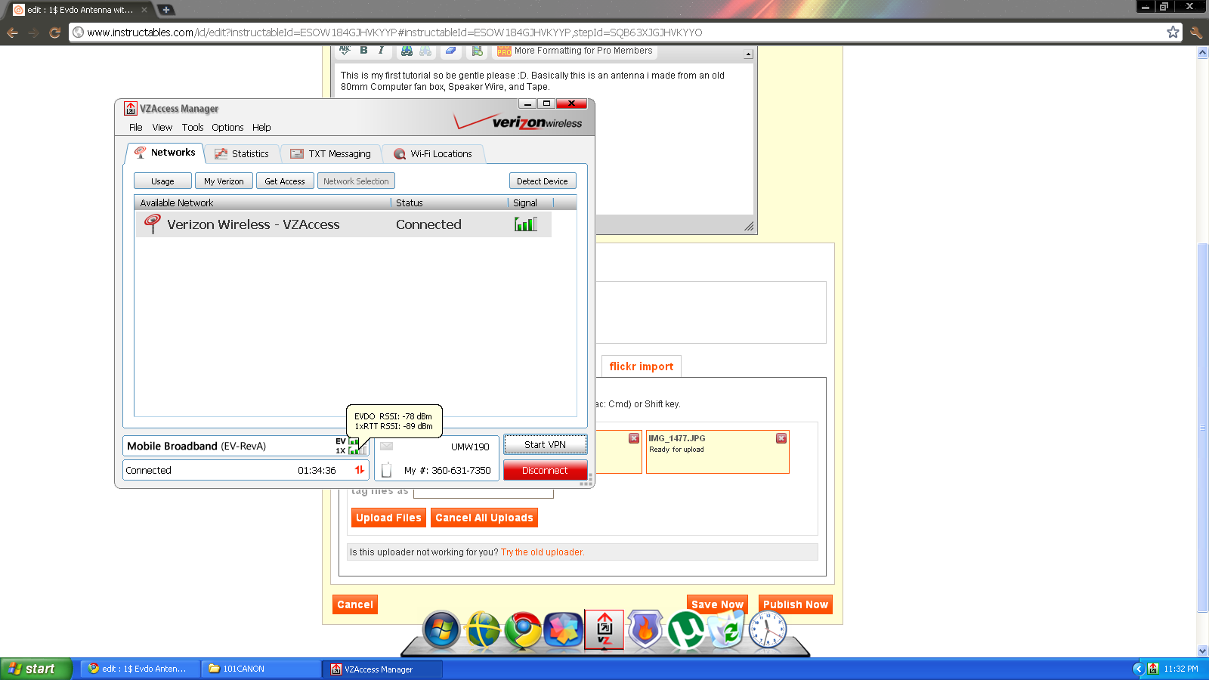Toggle spell check icon in editor toolbar
Viewport: 1209px width, 680px height.
(345, 51)
